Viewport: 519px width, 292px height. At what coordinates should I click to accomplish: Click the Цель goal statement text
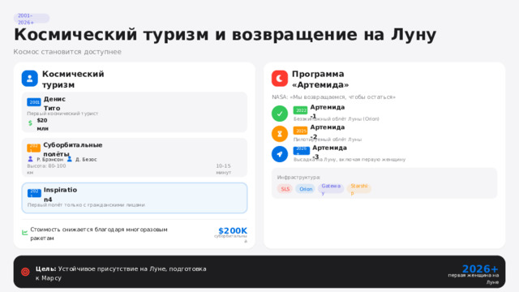[x=121, y=273]
